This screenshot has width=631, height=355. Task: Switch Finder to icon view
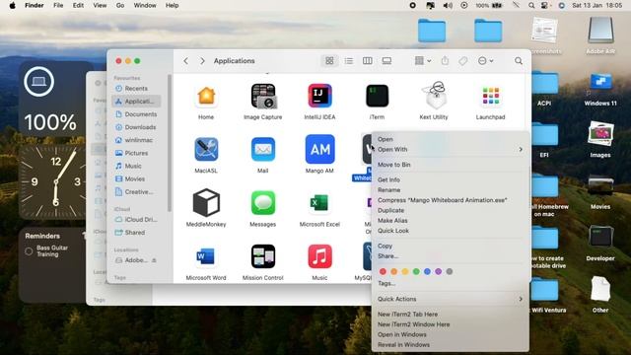329,61
